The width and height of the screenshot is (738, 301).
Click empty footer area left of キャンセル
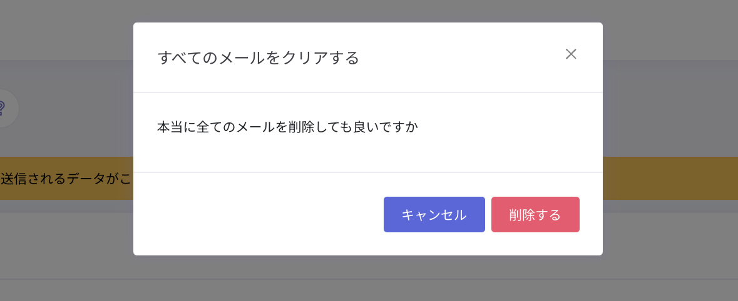tap(258, 215)
